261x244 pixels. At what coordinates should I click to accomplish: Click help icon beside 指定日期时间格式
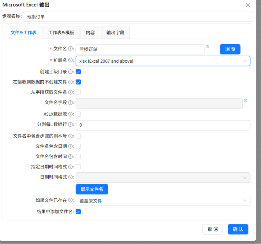pyautogui.click(x=71, y=167)
